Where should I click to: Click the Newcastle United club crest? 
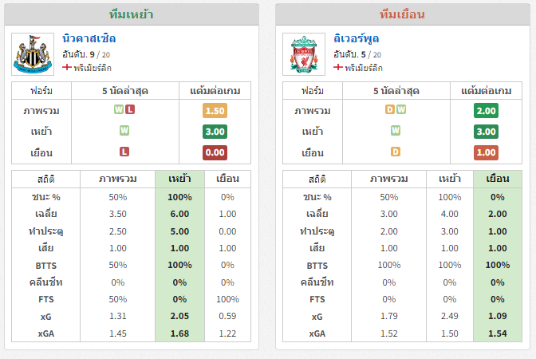pos(33,54)
